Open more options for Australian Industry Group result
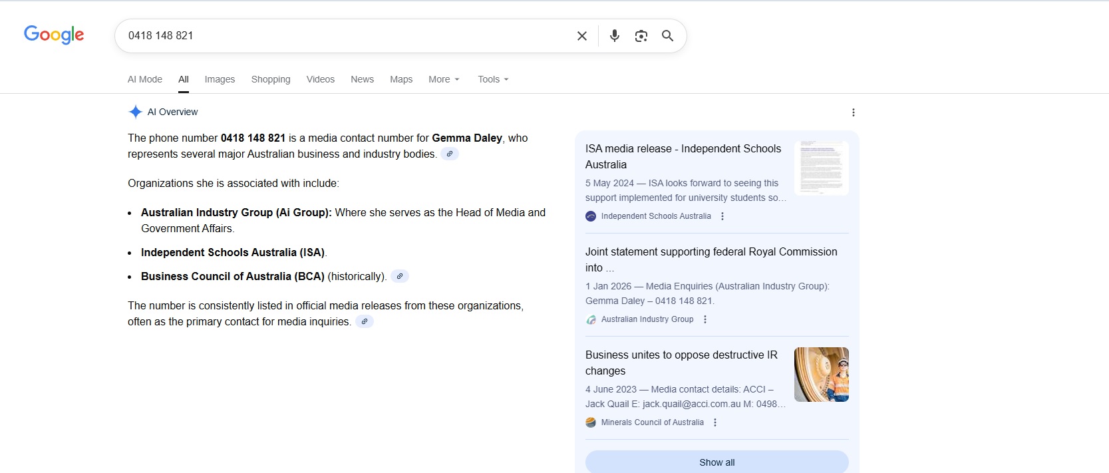1109x473 pixels. click(x=705, y=319)
